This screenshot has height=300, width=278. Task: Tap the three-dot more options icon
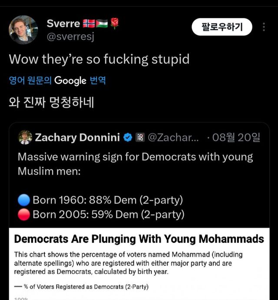(264, 27)
